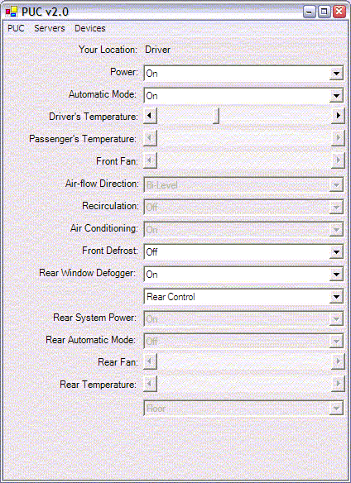The width and height of the screenshot is (351, 483).
Task: Open the Servers menu
Action: coord(50,28)
